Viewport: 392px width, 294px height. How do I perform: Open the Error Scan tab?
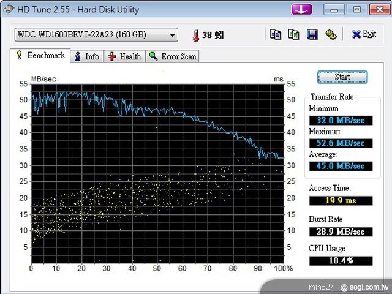[x=173, y=56]
